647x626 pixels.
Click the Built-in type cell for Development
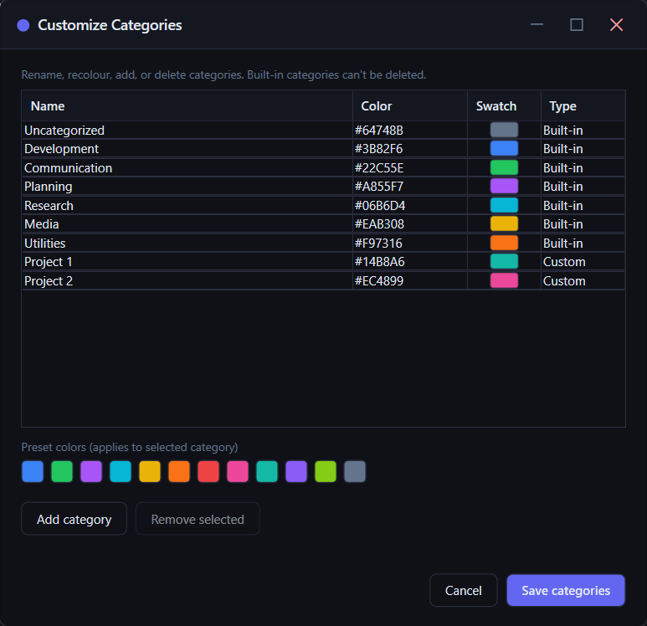[583, 149]
